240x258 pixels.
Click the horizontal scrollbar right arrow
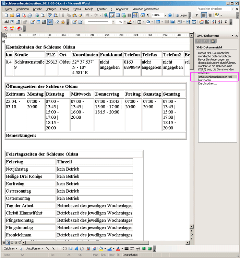[x=187, y=243]
